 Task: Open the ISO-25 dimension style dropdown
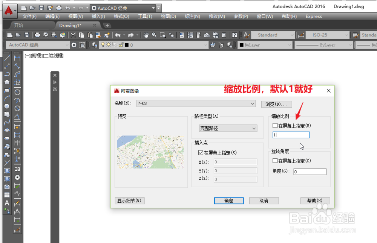pos(346,35)
